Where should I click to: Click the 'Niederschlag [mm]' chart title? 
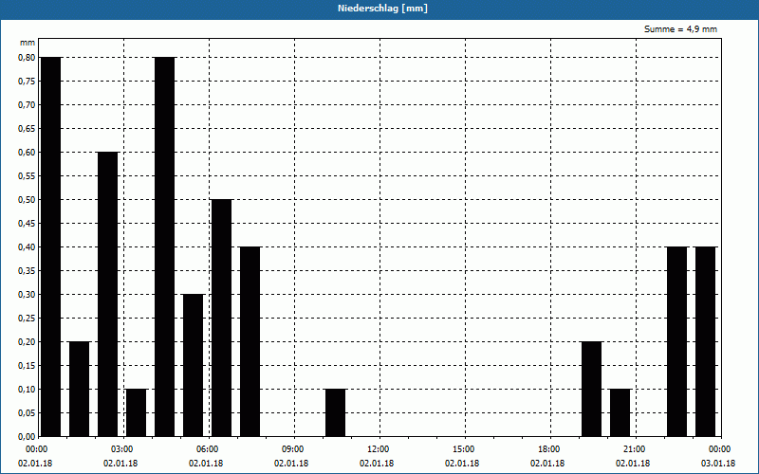(x=382, y=9)
